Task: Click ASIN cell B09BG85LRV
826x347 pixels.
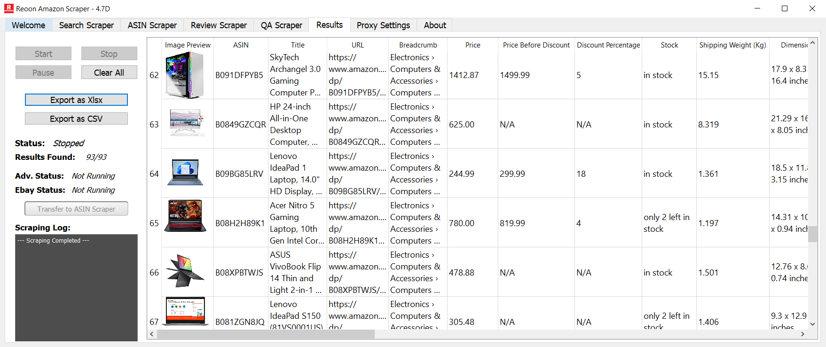Action: pos(241,174)
